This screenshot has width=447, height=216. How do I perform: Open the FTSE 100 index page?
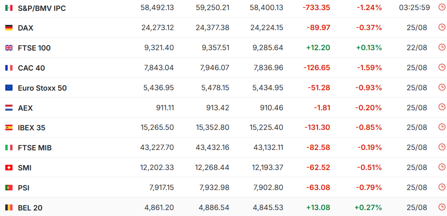(x=34, y=48)
